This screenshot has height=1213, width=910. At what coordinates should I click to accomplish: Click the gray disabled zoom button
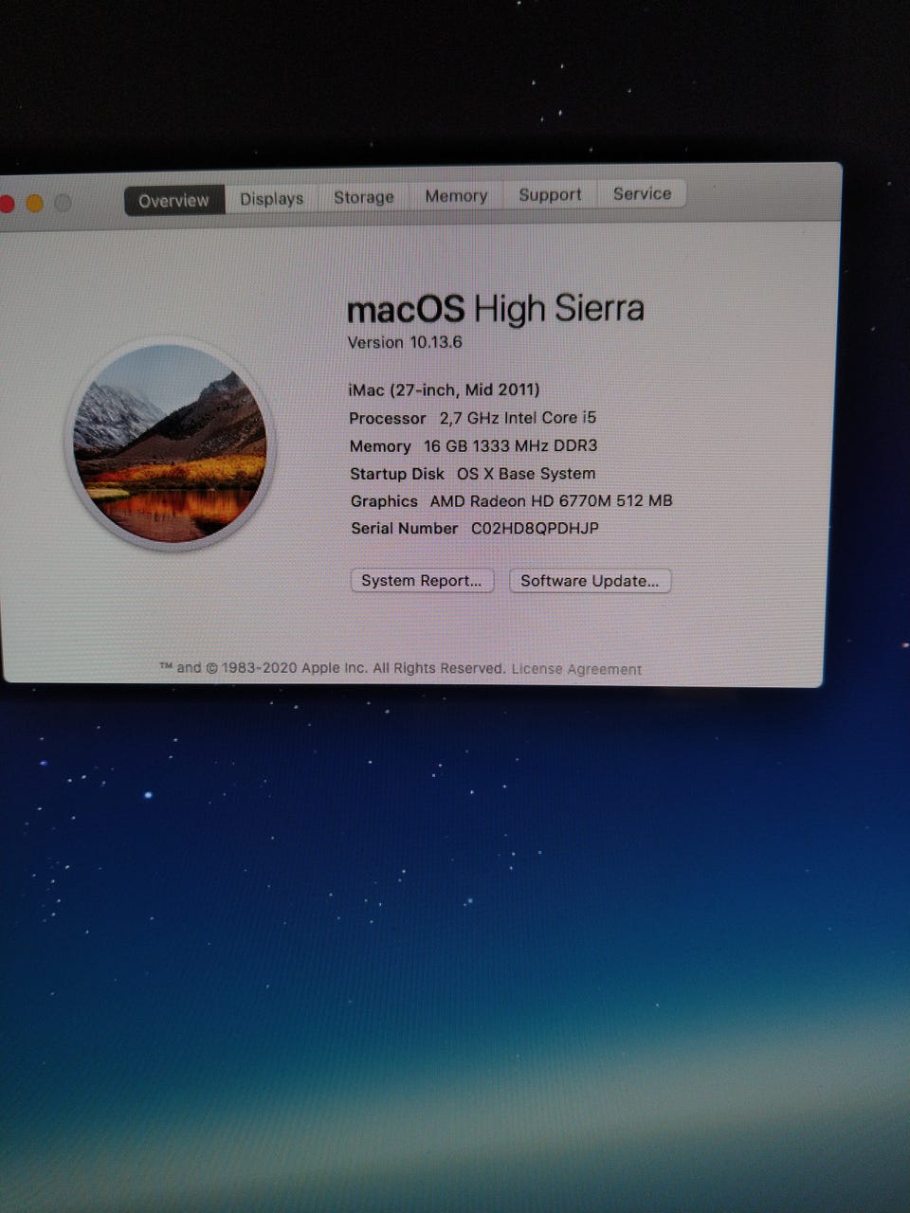pos(63,203)
